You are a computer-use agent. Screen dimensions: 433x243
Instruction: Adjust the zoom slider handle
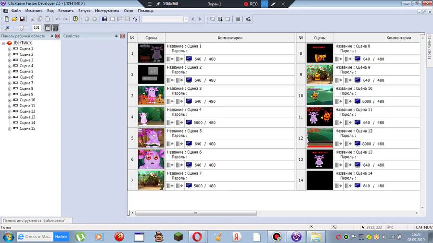21,27
